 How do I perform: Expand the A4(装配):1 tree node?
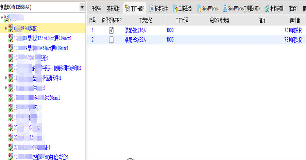click(6, 28)
